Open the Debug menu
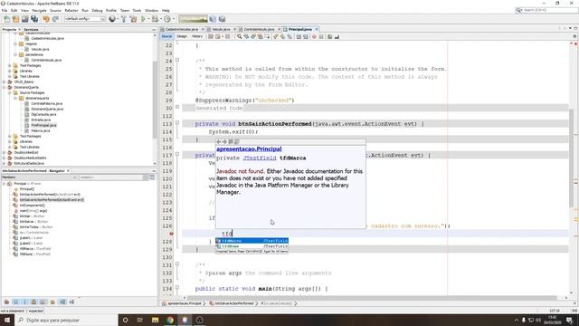The image size is (579, 326). point(97,10)
